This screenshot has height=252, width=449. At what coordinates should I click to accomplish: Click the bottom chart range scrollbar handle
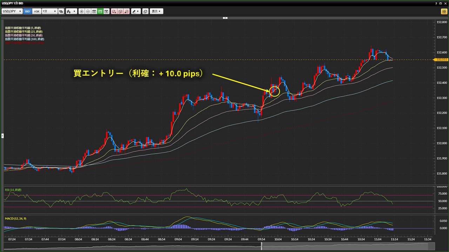[262, 246]
